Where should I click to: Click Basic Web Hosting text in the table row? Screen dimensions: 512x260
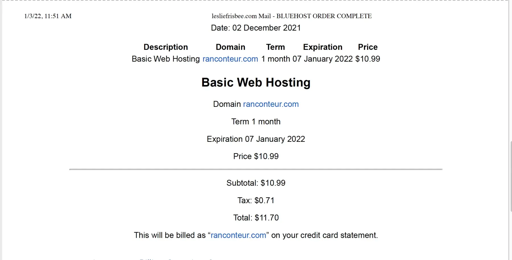click(x=166, y=59)
